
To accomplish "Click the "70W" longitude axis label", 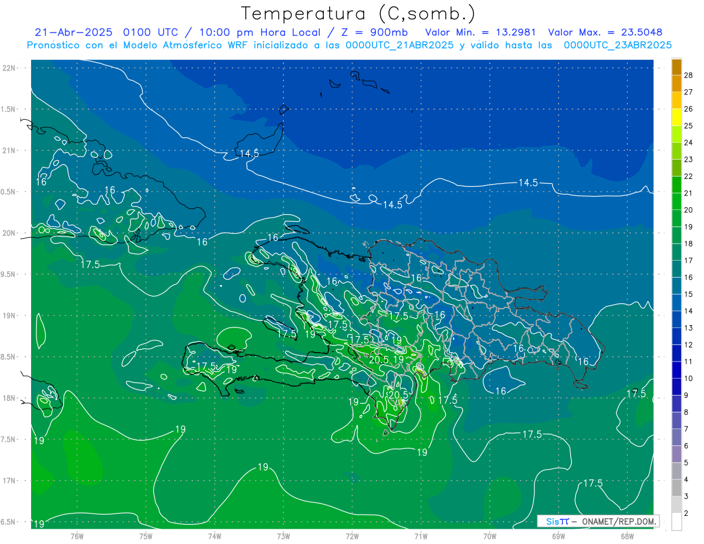I will [489, 536].
